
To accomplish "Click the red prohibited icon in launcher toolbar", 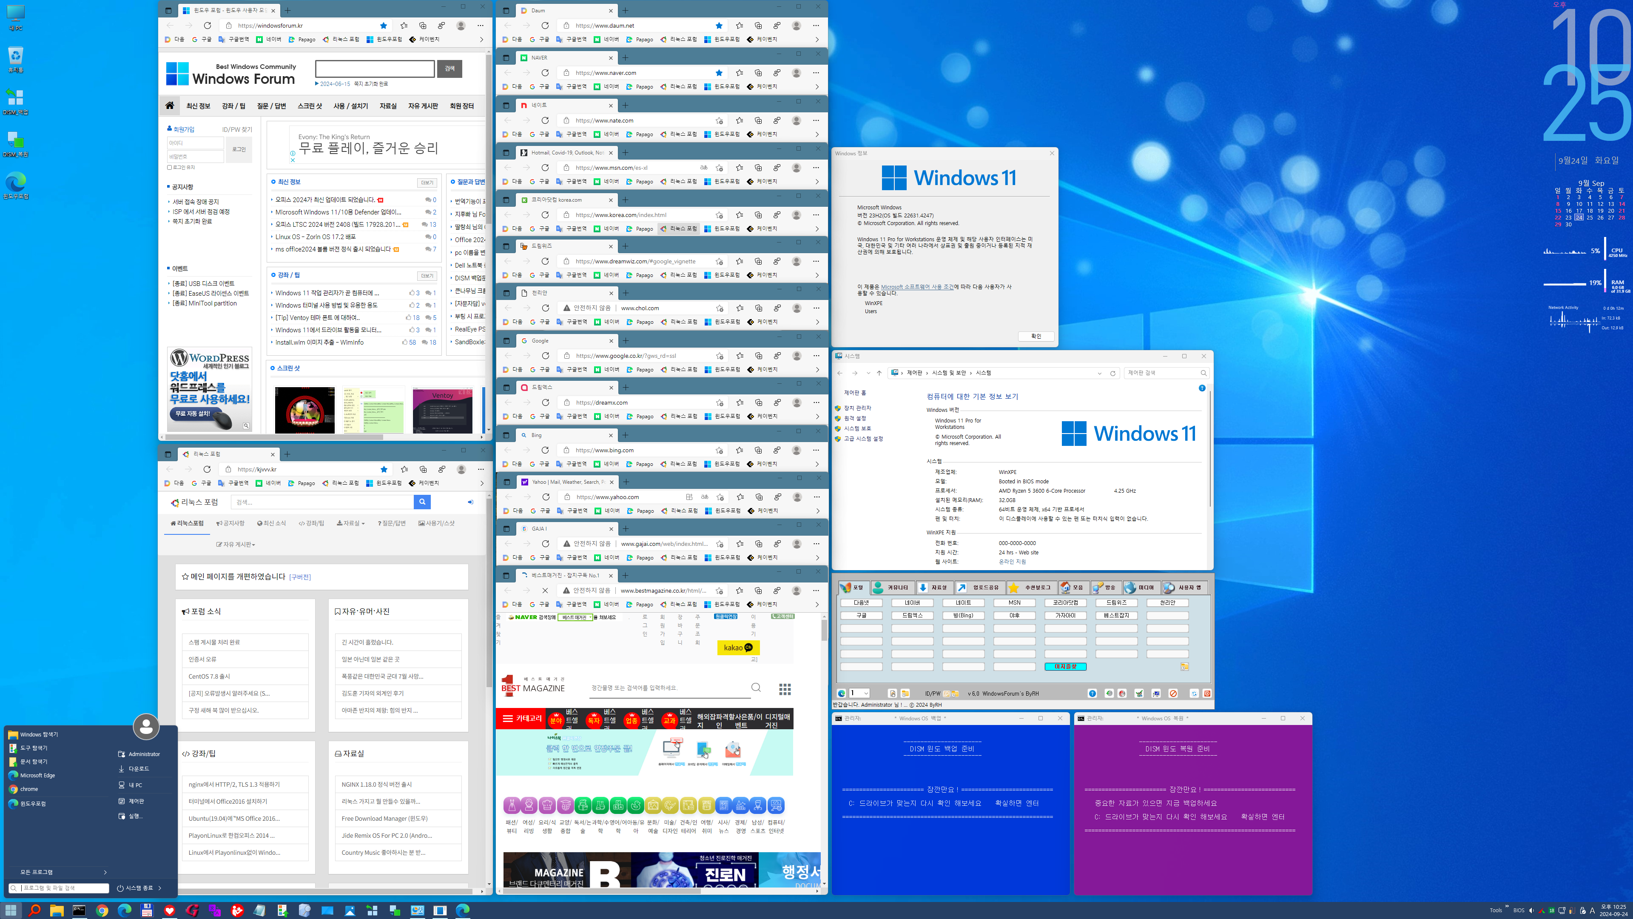I will pyautogui.click(x=1173, y=693).
